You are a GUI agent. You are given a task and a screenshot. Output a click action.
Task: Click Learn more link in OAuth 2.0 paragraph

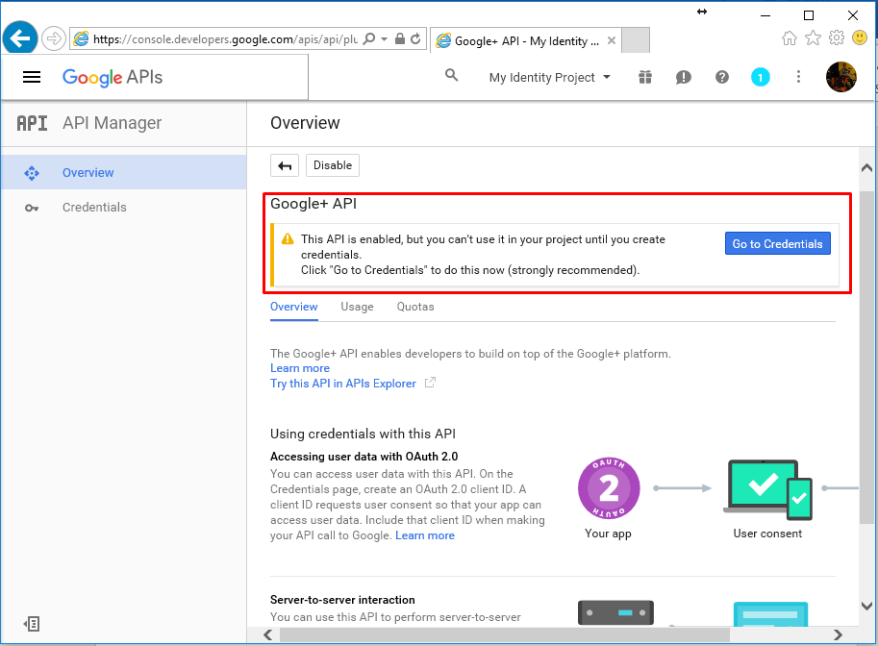click(x=425, y=535)
